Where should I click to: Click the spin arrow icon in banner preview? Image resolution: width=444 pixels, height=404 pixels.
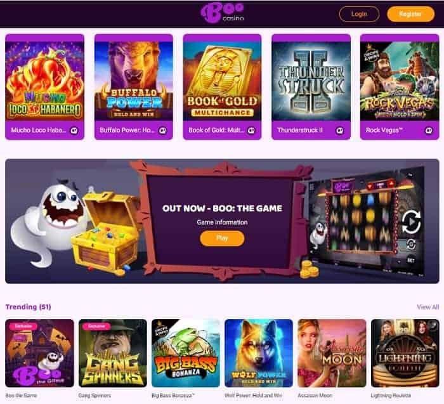click(411, 222)
